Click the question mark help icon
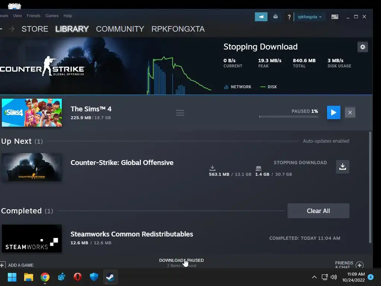Screen dimensions: 381x286 pos(289,17)
